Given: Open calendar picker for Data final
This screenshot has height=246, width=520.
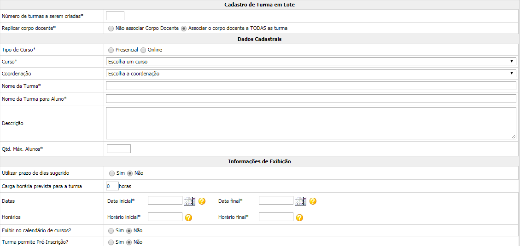Looking at the screenshot, I should (300, 201).
